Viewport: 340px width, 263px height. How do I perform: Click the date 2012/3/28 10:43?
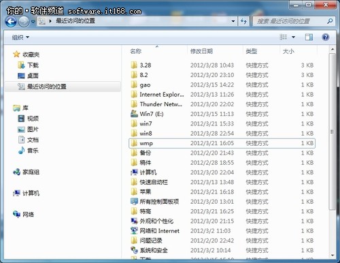pos(212,65)
